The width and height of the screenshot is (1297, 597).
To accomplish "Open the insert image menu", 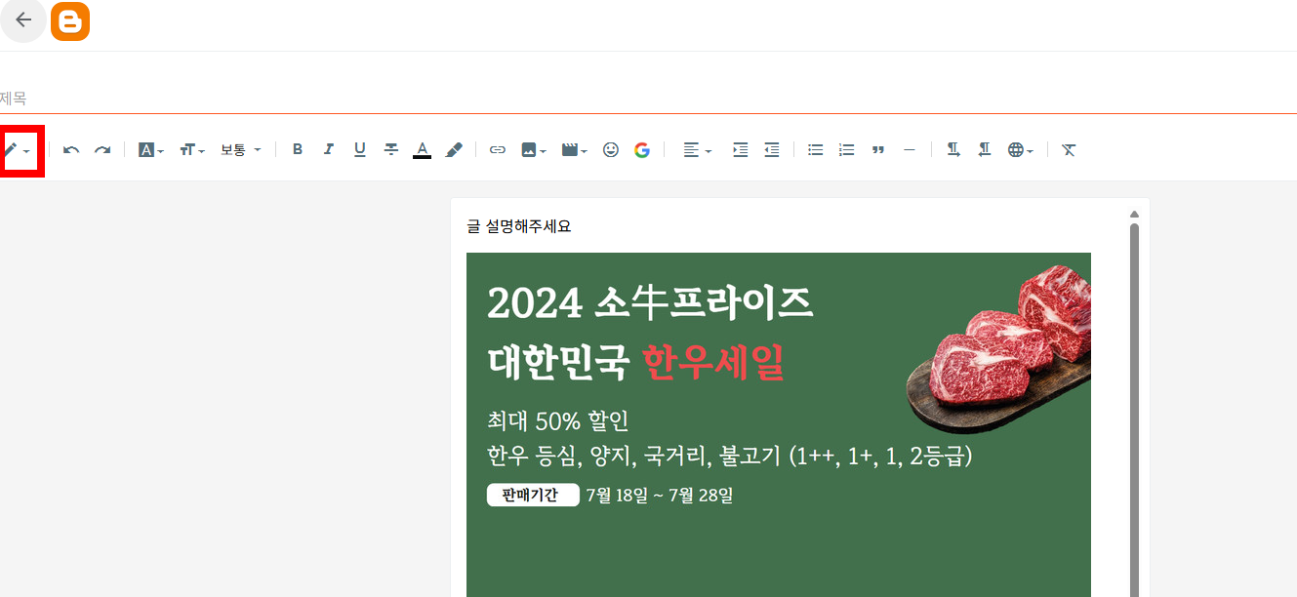I will tap(534, 150).
